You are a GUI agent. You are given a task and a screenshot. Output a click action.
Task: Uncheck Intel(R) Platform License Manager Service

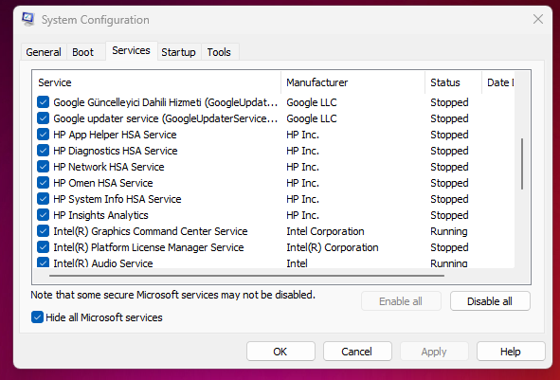[44, 246]
